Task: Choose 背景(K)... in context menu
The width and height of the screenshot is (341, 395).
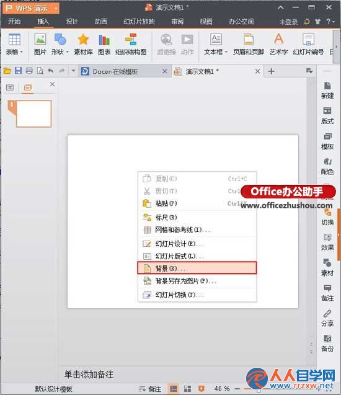Action: (x=197, y=269)
